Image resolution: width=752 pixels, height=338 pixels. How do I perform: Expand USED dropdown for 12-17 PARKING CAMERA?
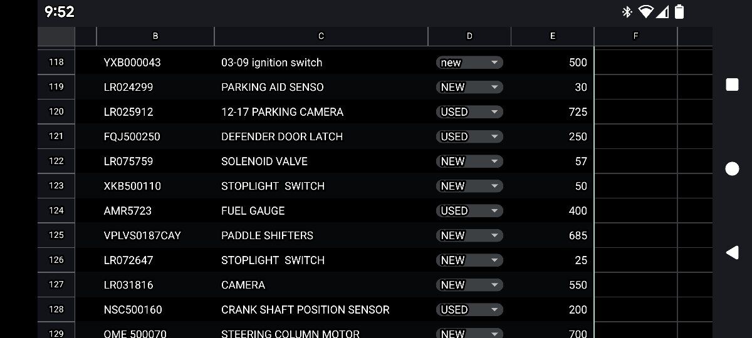tap(494, 112)
